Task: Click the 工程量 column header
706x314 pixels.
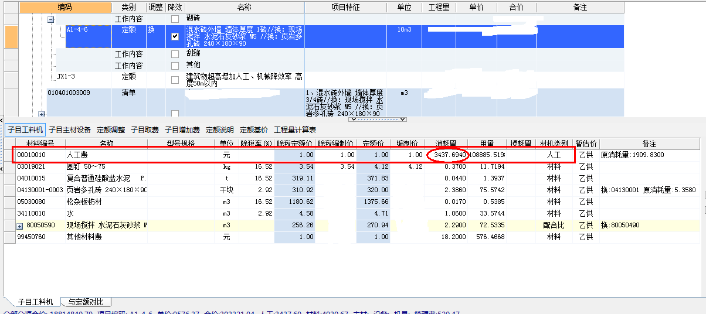Action: 439,7
